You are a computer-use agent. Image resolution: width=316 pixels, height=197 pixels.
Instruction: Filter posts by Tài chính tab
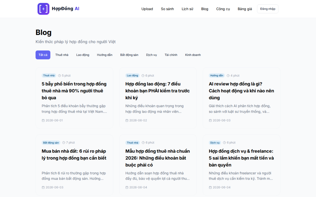tap(171, 55)
